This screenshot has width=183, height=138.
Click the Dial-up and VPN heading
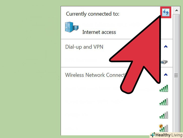[x=84, y=47]
